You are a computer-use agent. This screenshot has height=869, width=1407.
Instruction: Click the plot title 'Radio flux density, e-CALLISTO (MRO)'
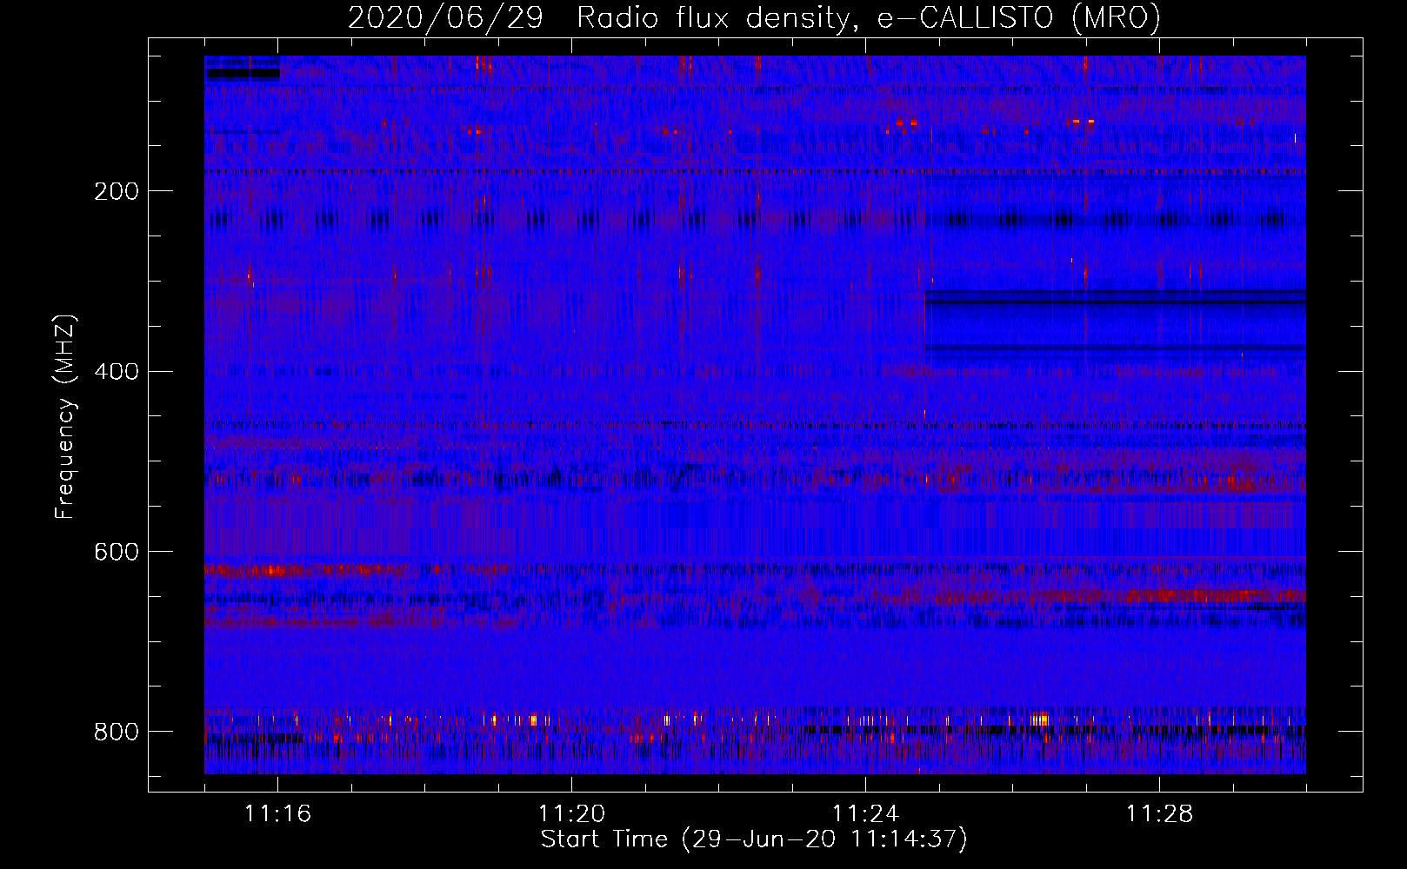click(x=868, y=18)
